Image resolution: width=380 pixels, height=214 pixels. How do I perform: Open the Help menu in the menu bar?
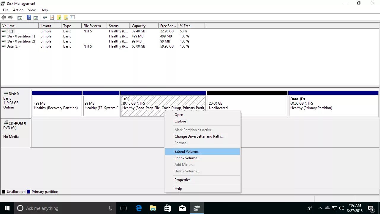pos(44,10)
